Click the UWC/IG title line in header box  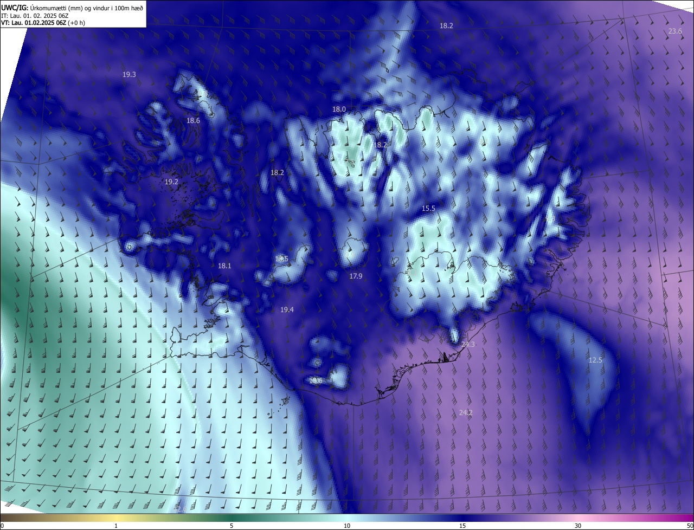pyautogui.click(x=72, y=8)
